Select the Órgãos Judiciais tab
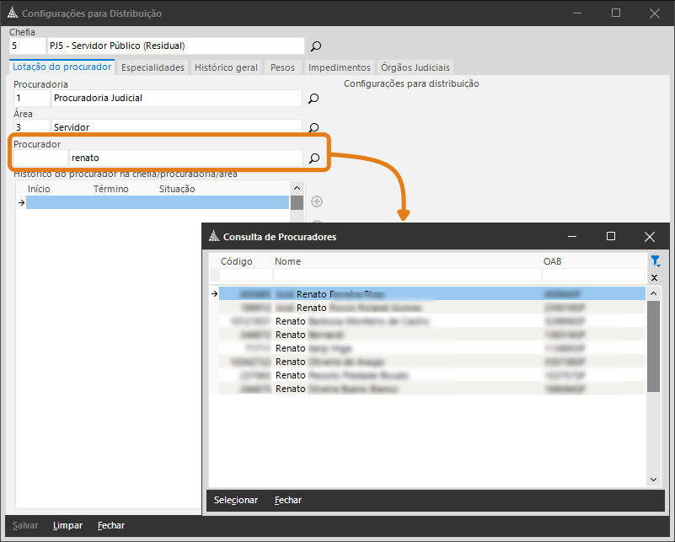 coord(415,67)
